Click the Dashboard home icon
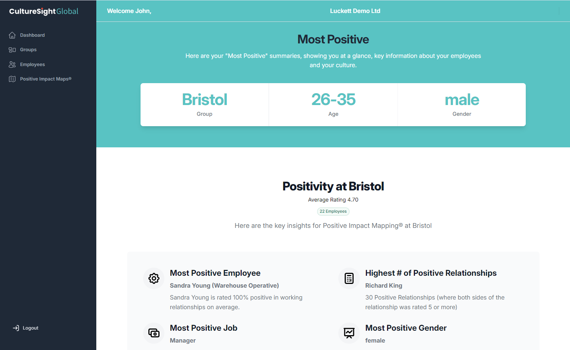The height and width of the screenshot is (350, 570). pos(12,35)
